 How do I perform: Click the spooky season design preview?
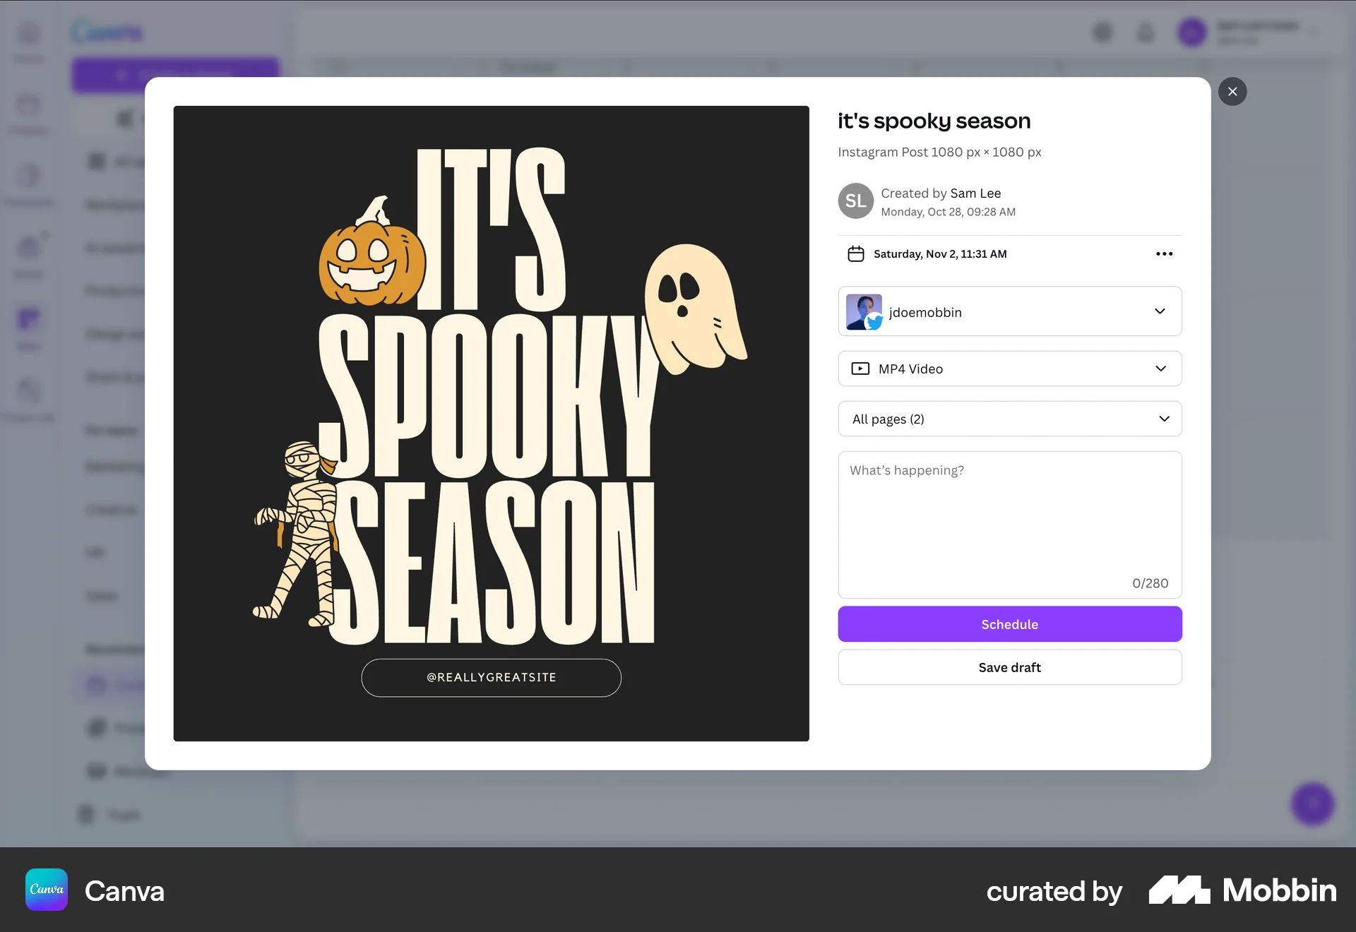491,424
